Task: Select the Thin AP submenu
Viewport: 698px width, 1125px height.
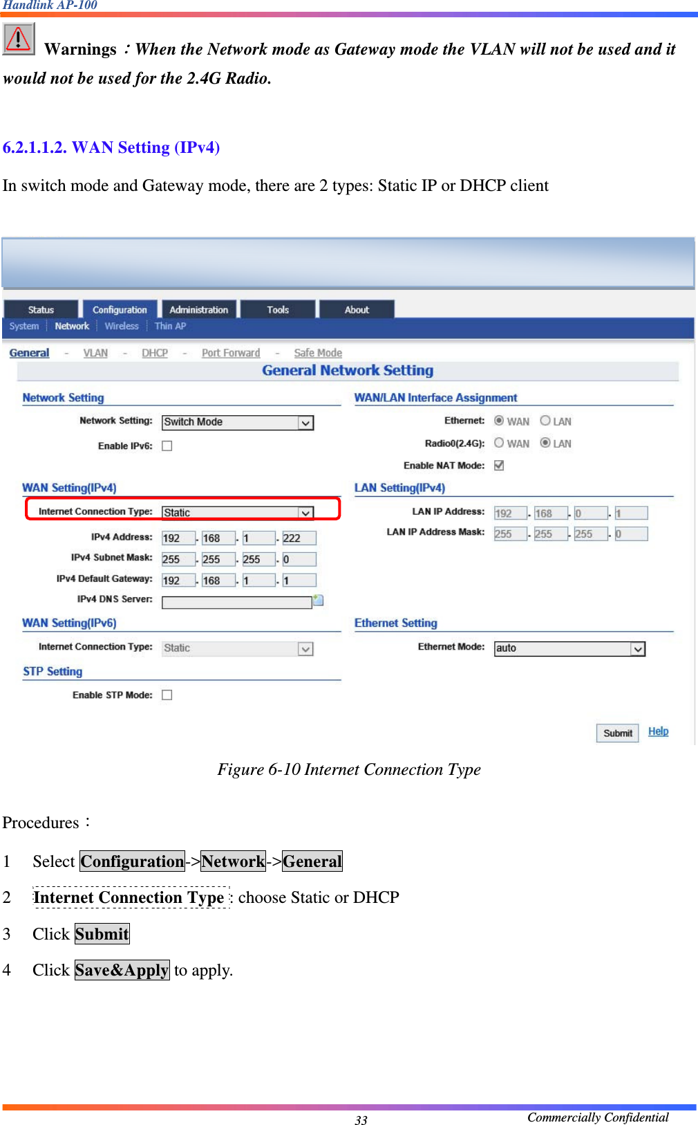Action: click(170, 326)
